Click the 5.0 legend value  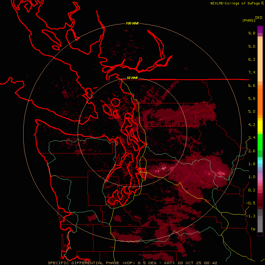[x=252, y=112]
